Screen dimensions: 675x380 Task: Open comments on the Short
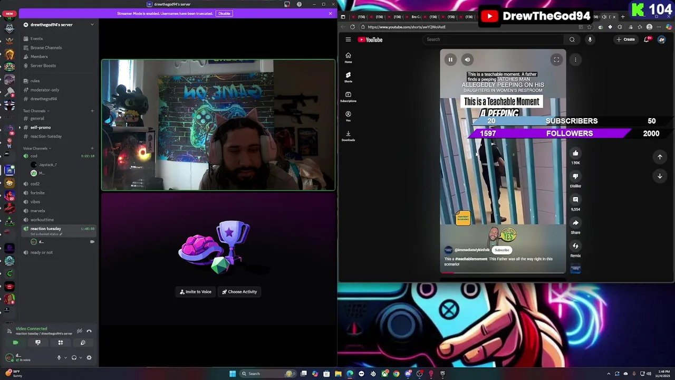pyautogui.click(x=575, y=199)
